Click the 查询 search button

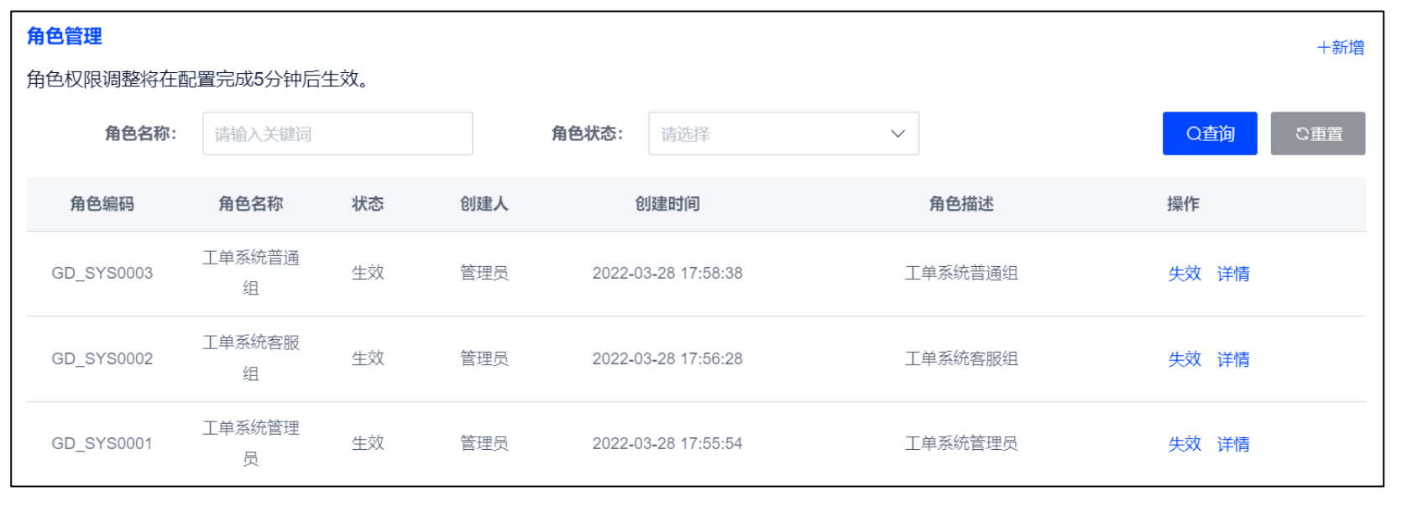click(x=1210, y=133)
